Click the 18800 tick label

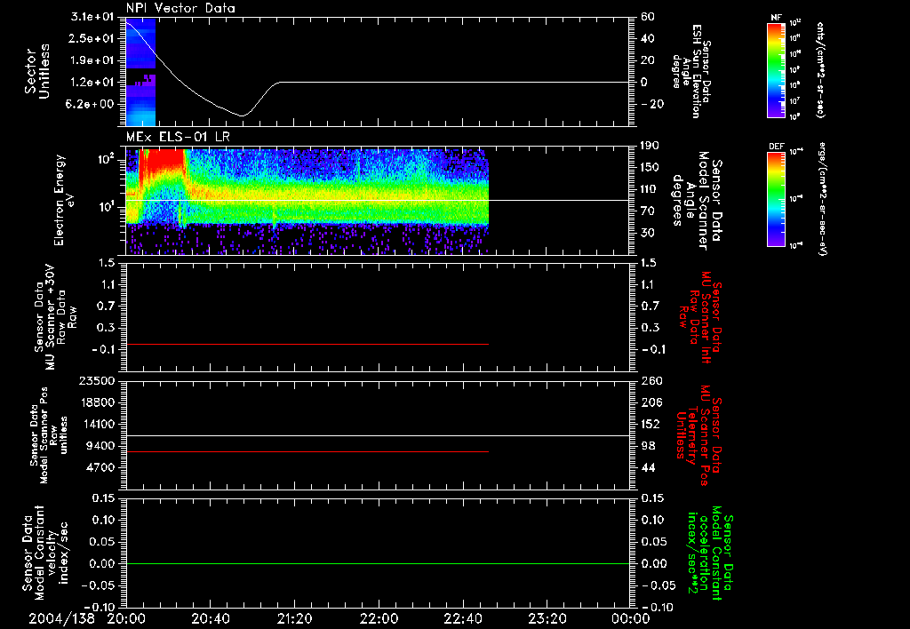pos(97,402)
